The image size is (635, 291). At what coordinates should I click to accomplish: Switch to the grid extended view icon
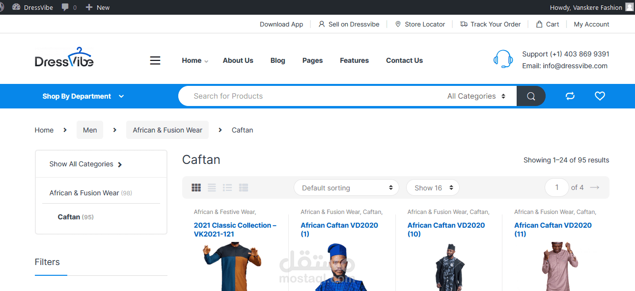212,187
